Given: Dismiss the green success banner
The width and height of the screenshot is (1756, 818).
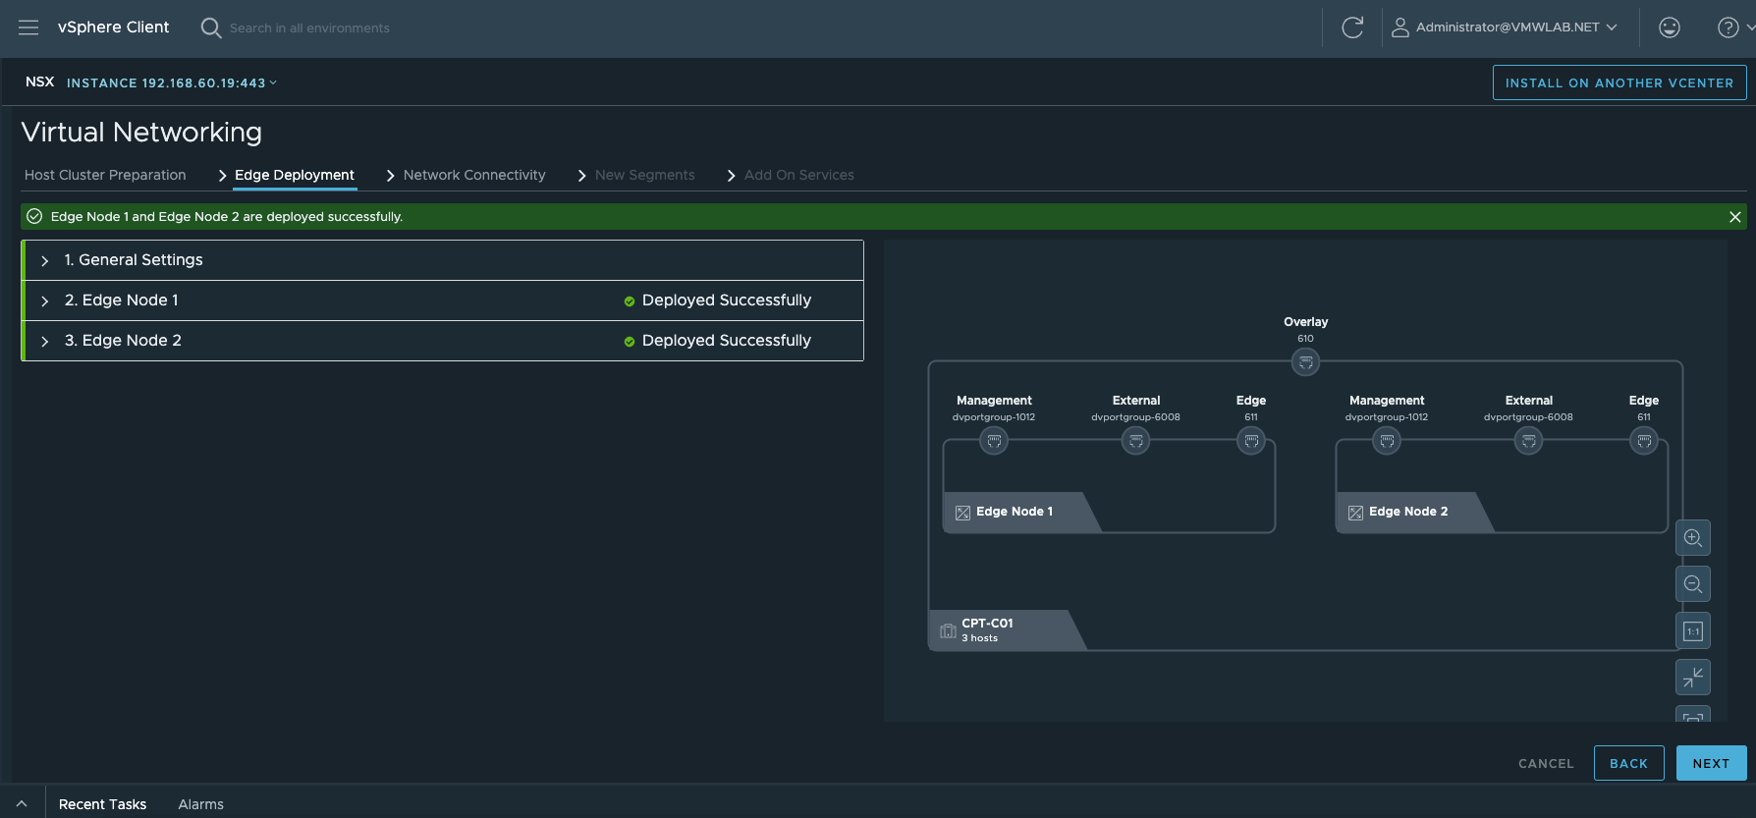Looking at the screenshot, I should pos(1735,217).
